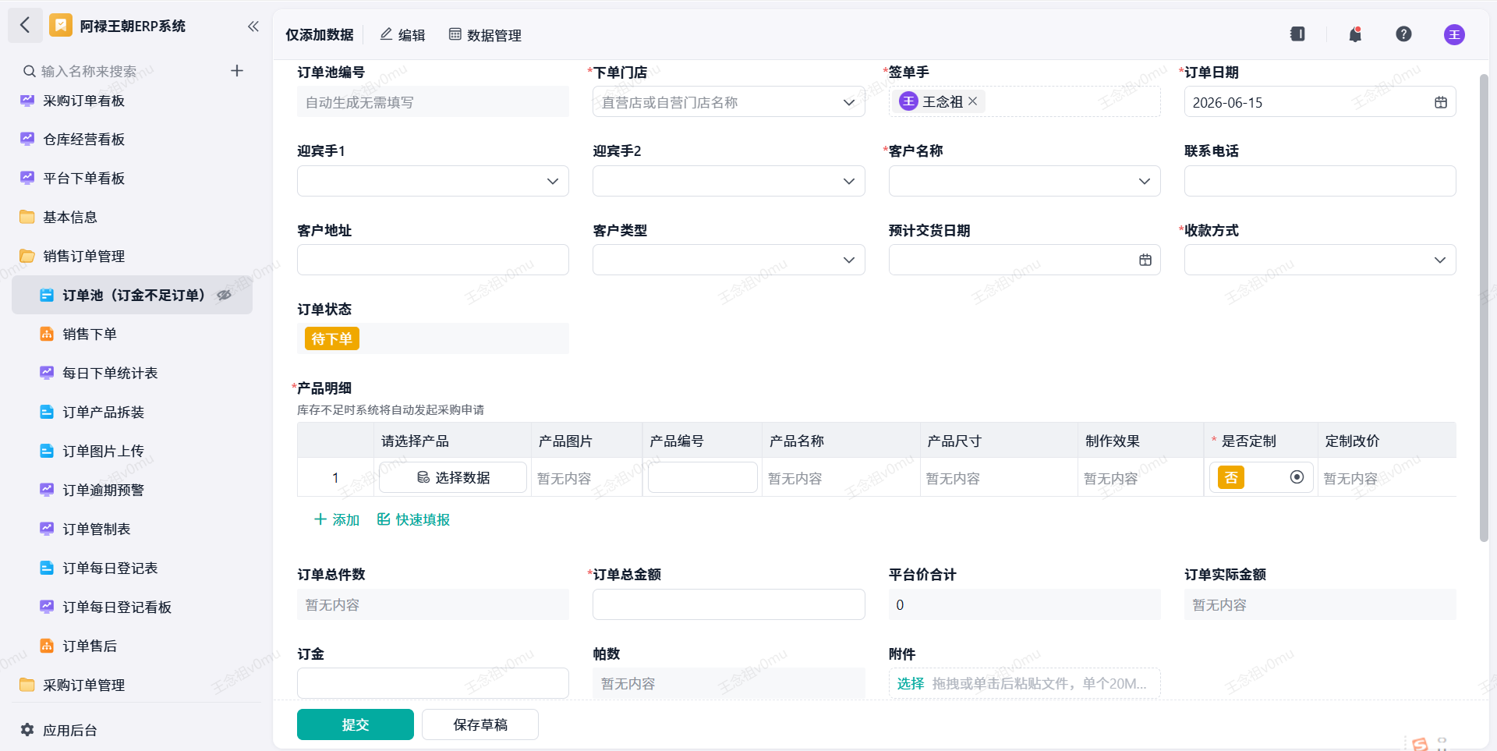Open 应用后台 settings gear
Image resolution: width=1497 pixels, height=751 pixels.
click(x=27, y=730)
